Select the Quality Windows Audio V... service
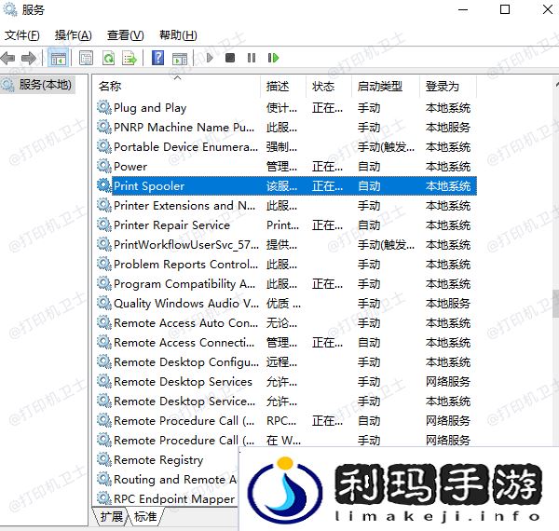The height and width of the screenshot is (531, 559). point(186,304)
